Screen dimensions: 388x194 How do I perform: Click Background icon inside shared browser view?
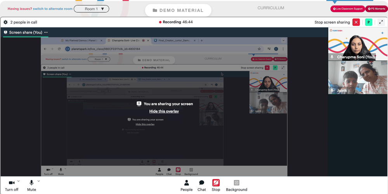point(191,172)
